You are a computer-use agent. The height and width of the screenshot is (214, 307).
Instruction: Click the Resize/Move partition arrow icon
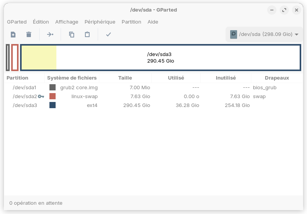(x=50, y=34)
